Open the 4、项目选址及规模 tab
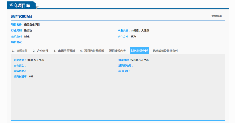 [92, 51]
